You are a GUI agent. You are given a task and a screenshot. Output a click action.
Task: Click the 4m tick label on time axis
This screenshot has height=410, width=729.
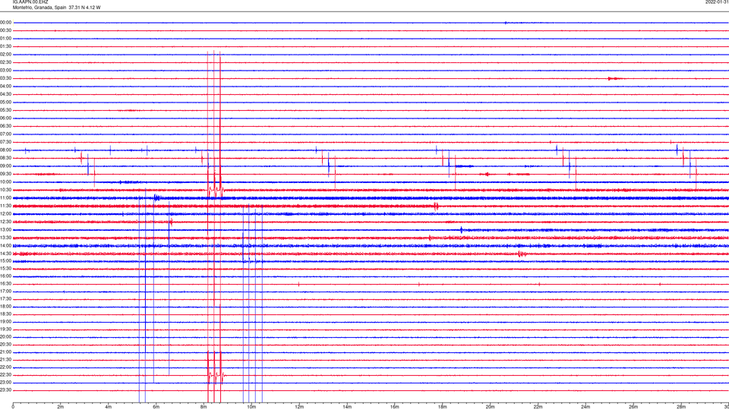point(109,407)
